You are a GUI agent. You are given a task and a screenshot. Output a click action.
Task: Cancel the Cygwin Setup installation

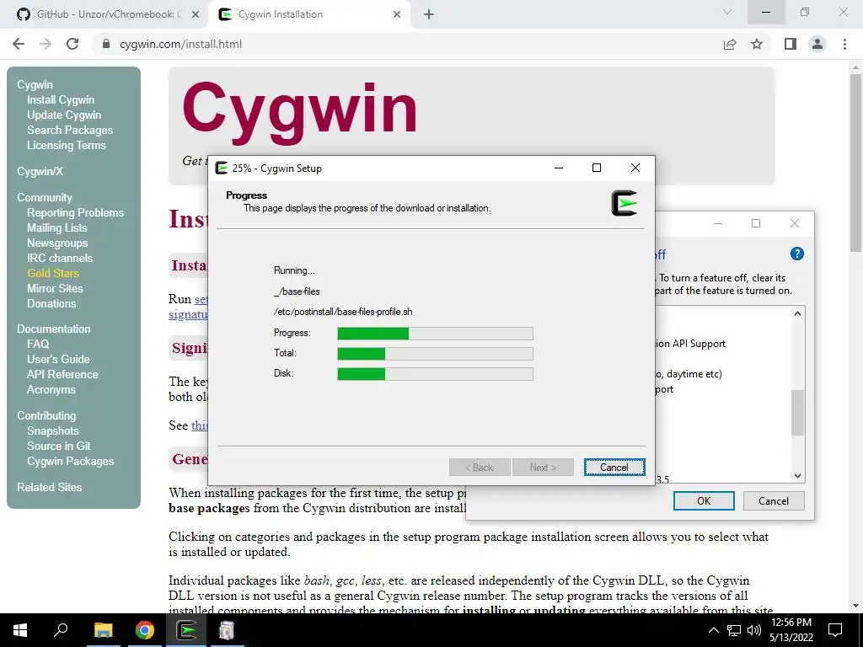click(x=614, y=467)
